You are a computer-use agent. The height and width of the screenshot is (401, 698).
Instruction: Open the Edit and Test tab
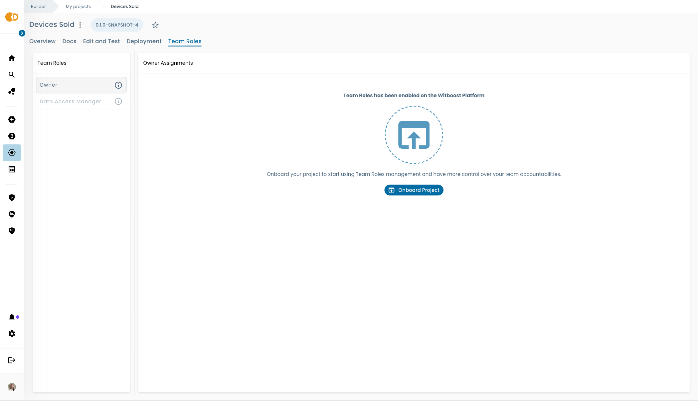click(101, 41)
